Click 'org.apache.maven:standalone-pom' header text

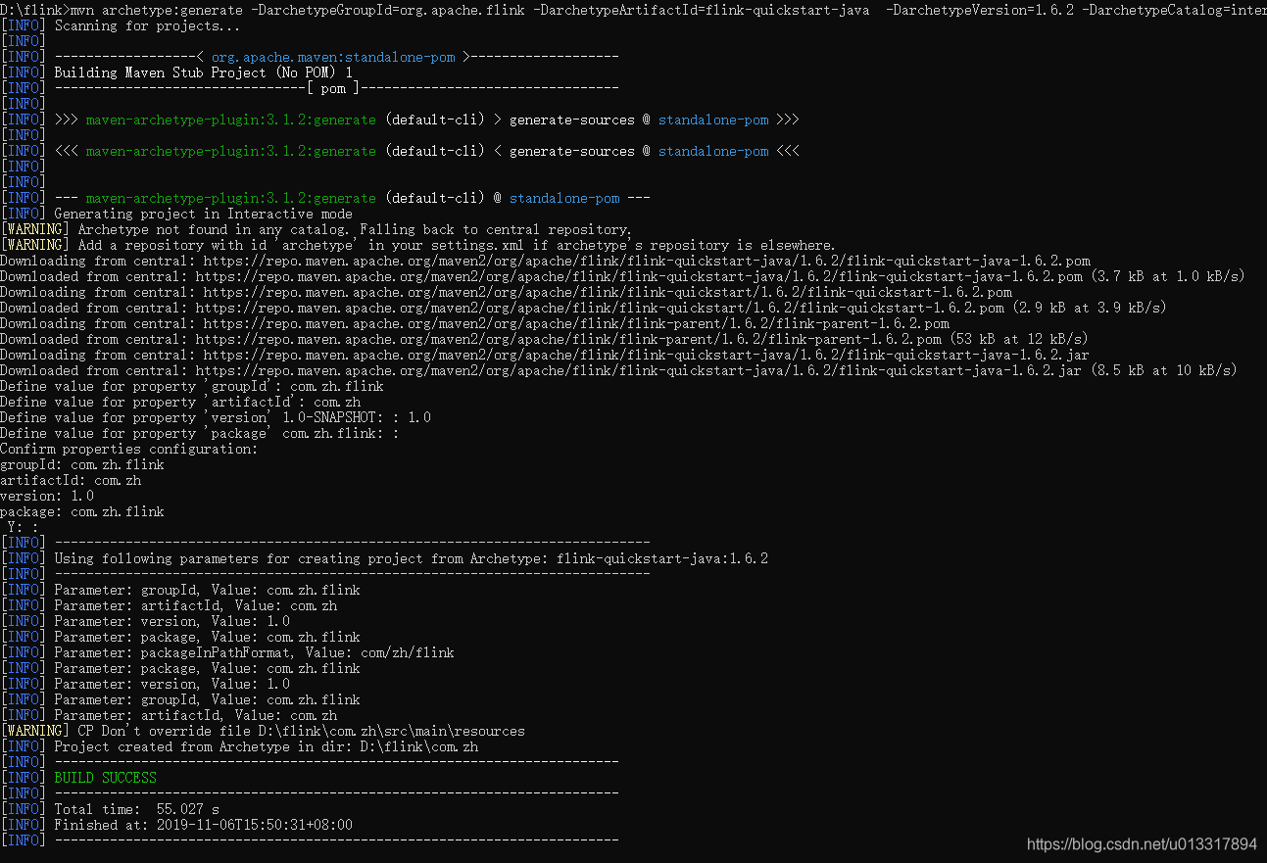333,57
